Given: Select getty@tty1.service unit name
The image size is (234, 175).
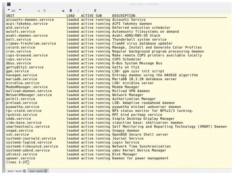Looking at the screenshot, I should (25, 67).
